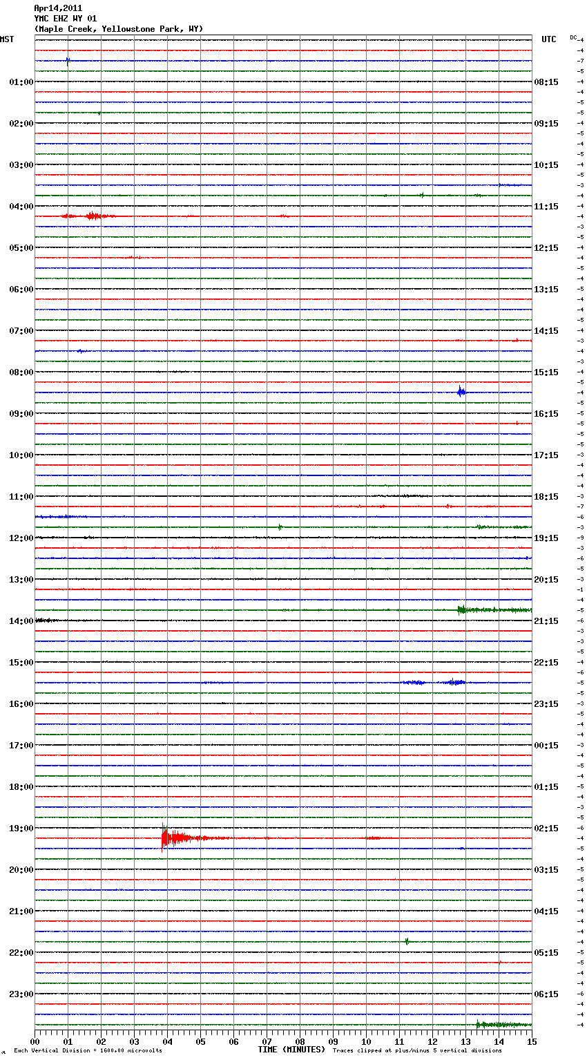Select the MST time label "15:00"
This screenshot has height=1060, width=587.
pyautogui.click(x=21, y=663)
